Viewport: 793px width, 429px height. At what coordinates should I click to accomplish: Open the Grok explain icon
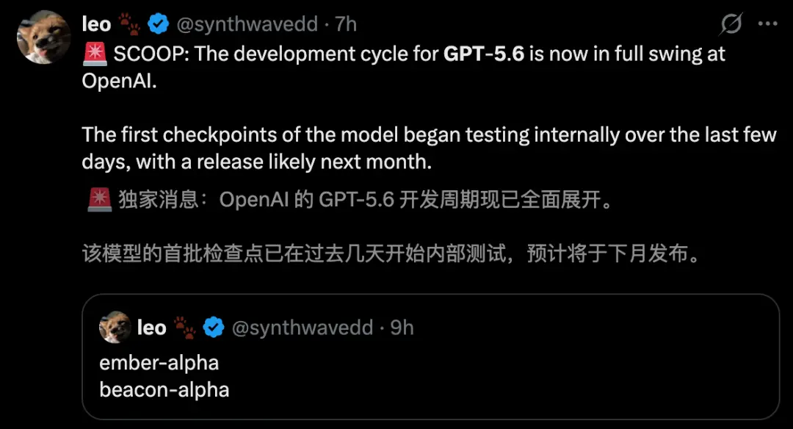(x=731, y=24)
